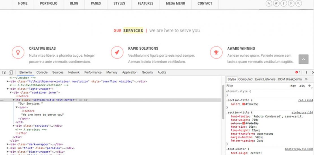The height and width of the screenshot is (155, 314).
Task: Click the Facebook social icon
Action: tap(283, 3)
